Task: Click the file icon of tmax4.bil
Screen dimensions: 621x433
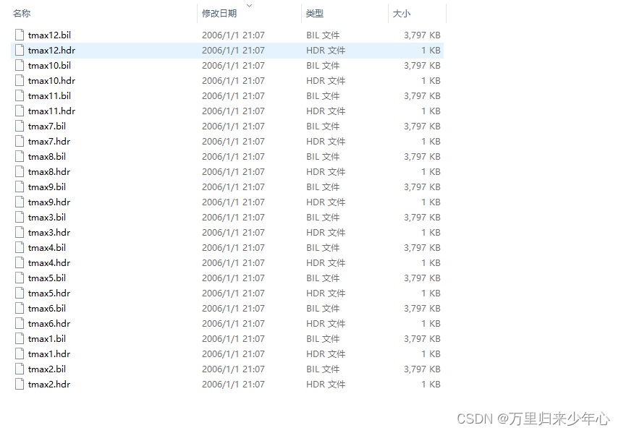Action: tap(20, 247)
